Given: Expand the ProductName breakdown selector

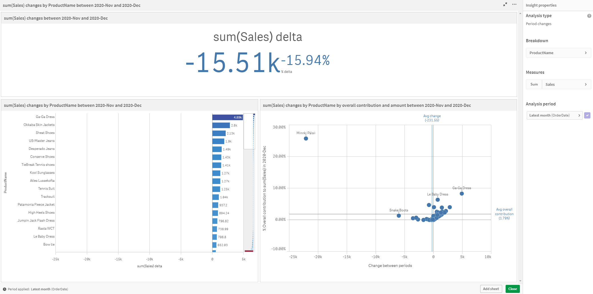Looking at the screenshot, I should point(558,53).
